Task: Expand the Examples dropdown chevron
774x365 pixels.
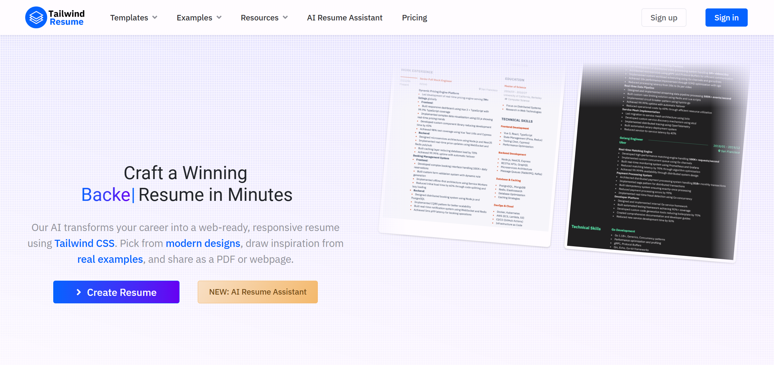Action: (x=219, y=18)
